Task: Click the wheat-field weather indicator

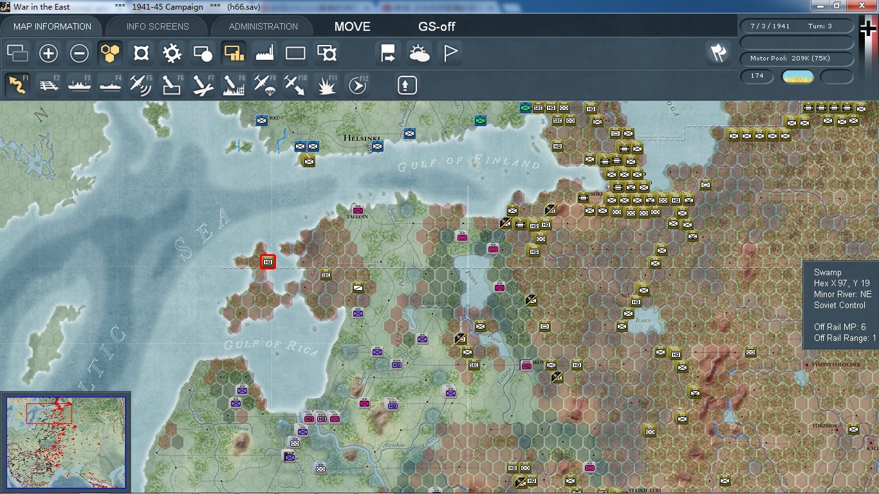Action: point(797,77)
